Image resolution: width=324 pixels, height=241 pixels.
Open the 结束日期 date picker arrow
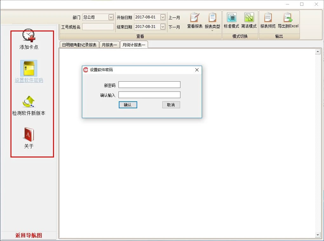point(163,27)
